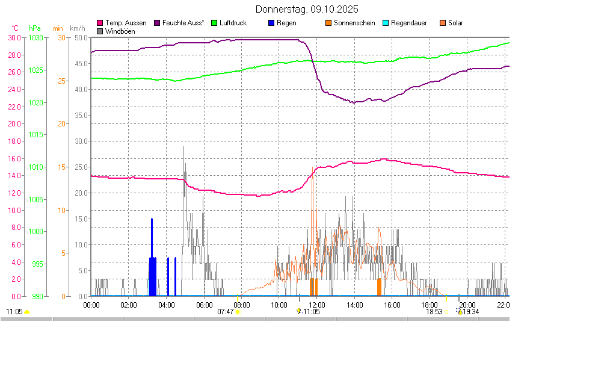
Task: Click the °C axis unit label
Action: (x=15, y=28)
